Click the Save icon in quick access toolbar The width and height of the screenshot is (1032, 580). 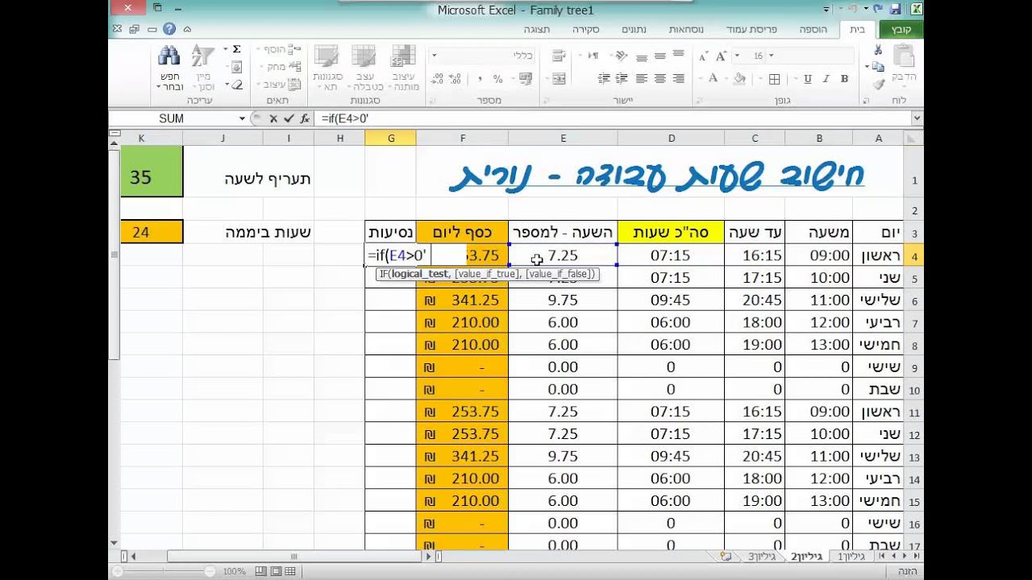[894, 10]
